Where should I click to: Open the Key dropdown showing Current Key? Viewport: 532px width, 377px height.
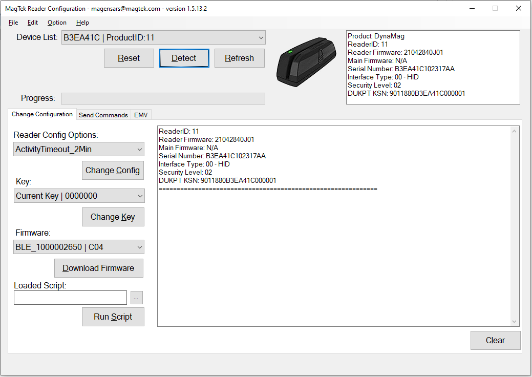click(79, 196)
